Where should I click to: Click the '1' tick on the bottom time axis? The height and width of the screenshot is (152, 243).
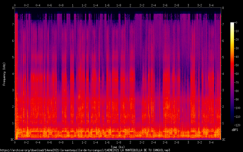coord(73,142)
